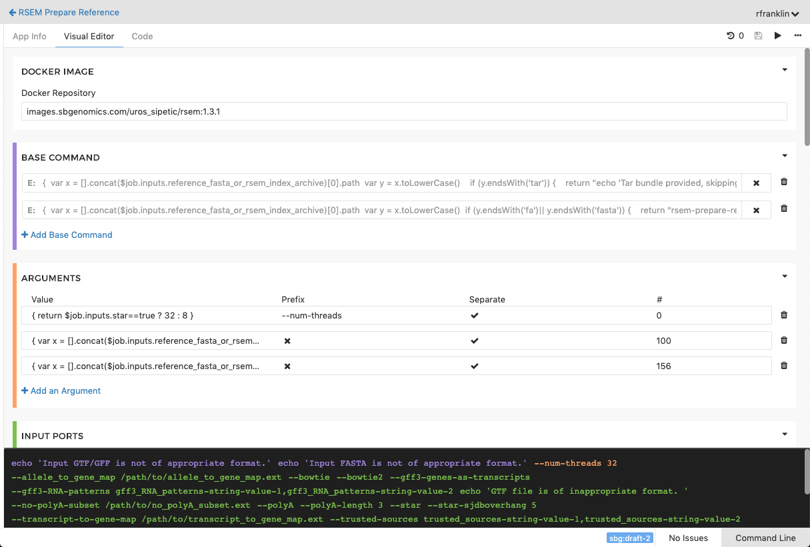Collapse the Input Ports section
This screenshot has width=810, height=547.
785,434
